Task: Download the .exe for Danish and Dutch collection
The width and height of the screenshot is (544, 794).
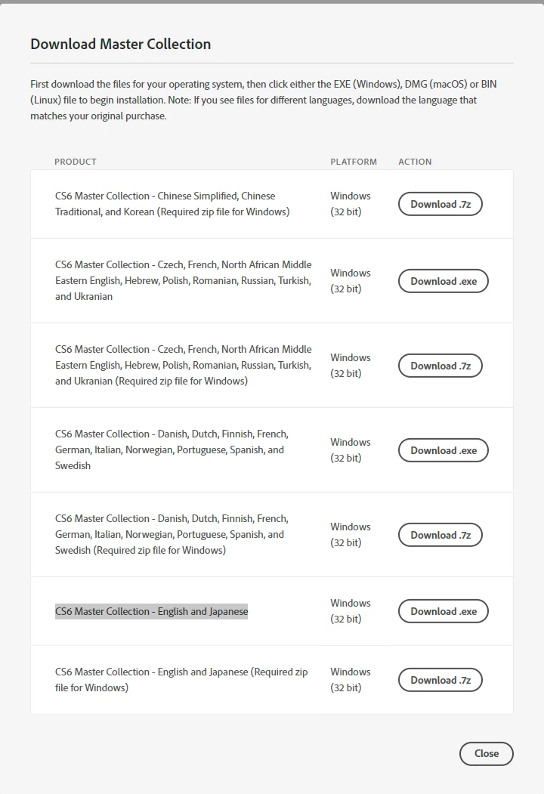Action: tap(443, 450)
